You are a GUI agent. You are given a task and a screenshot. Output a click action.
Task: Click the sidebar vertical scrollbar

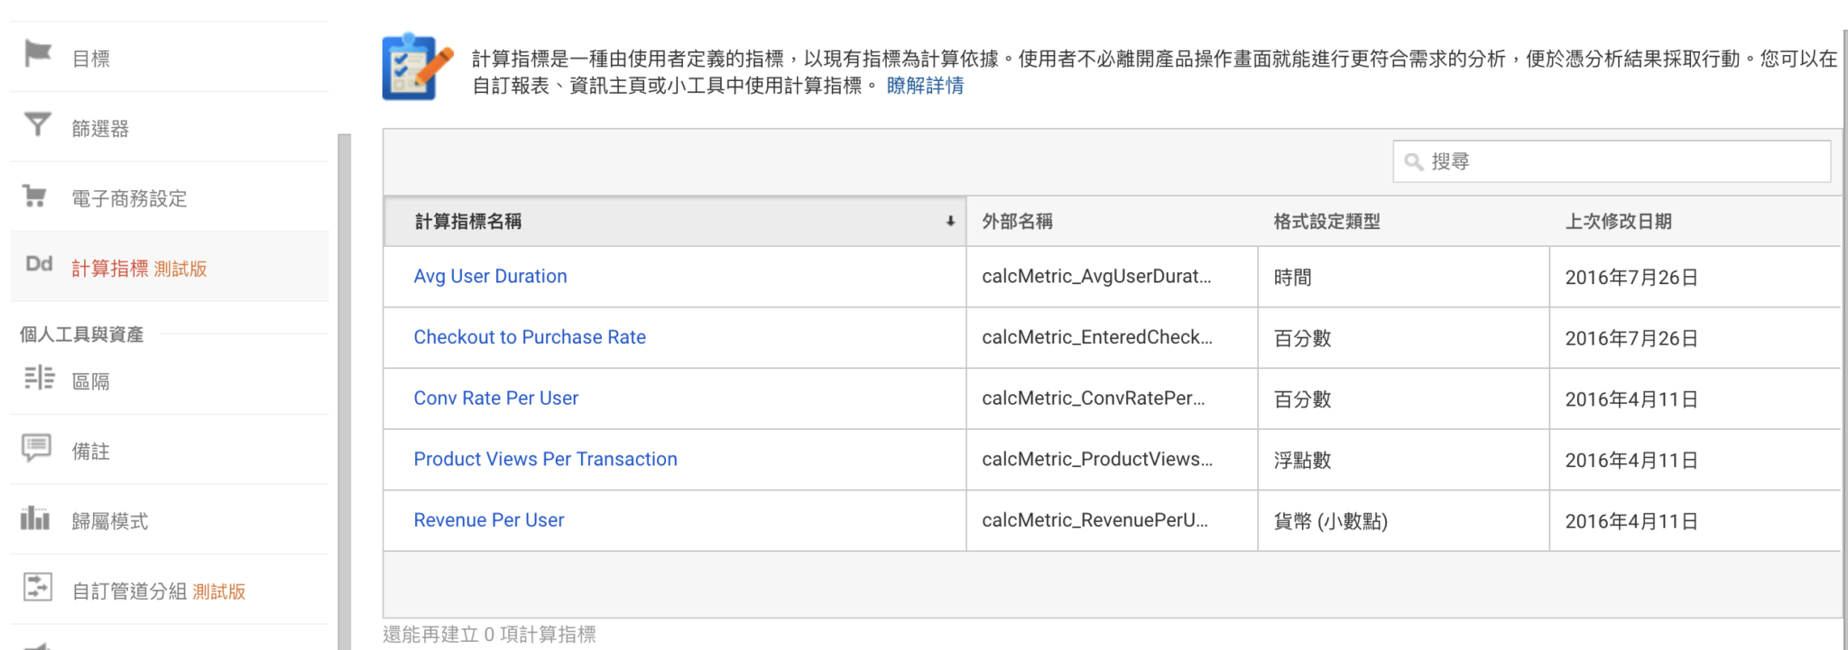pos(344,391)
